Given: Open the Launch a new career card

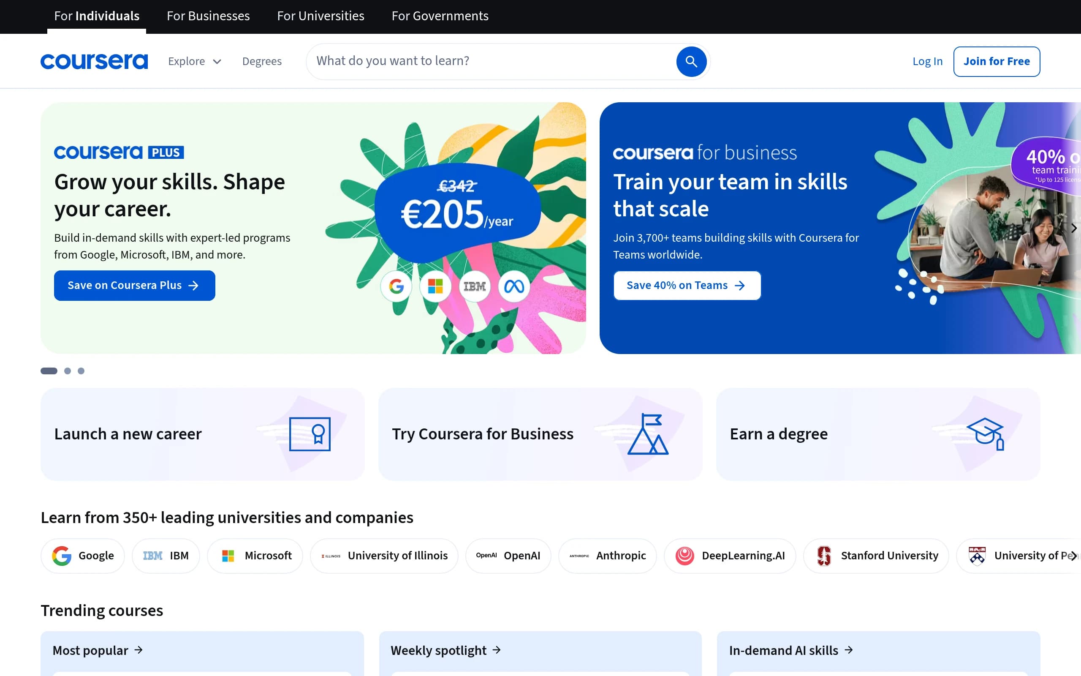Looking at the screenshot, I should pyautogui.click(x=202, y=434).
